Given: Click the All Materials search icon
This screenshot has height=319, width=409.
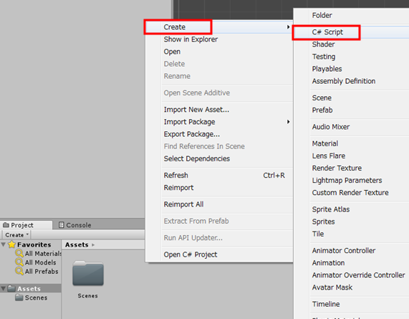Looking at the screenshot, I should point(19,253).
